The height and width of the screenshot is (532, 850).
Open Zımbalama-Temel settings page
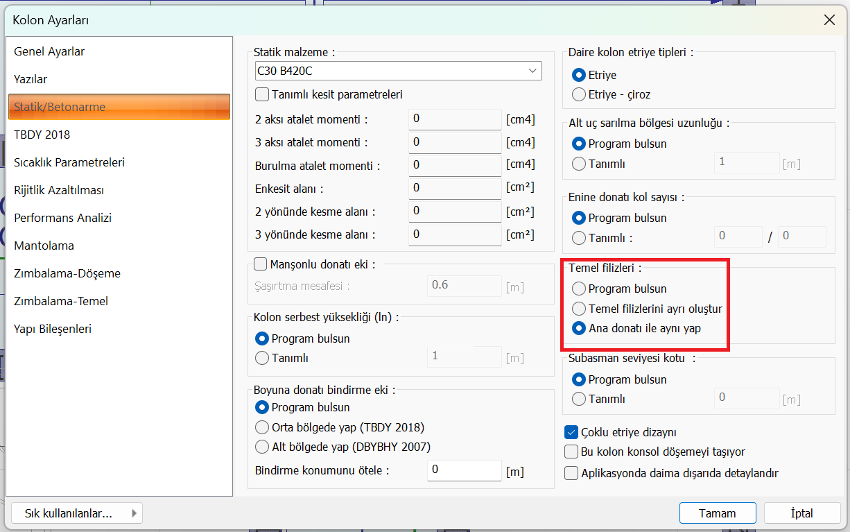pyautogui.click(x=61, y=301)
